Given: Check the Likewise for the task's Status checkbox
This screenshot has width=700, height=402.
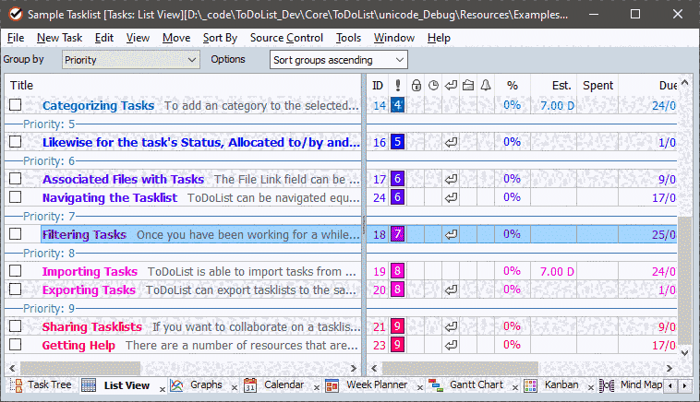Looking at the screenshot, I should 15,142.
